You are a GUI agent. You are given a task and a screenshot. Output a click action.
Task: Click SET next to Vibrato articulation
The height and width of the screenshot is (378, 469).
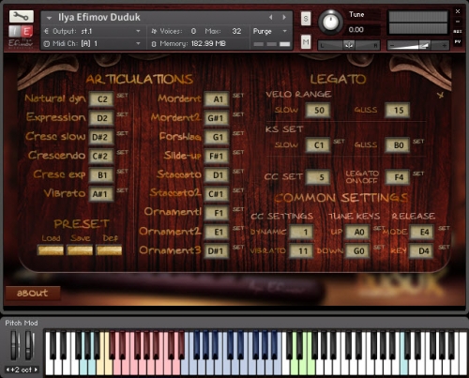point(122,190)
